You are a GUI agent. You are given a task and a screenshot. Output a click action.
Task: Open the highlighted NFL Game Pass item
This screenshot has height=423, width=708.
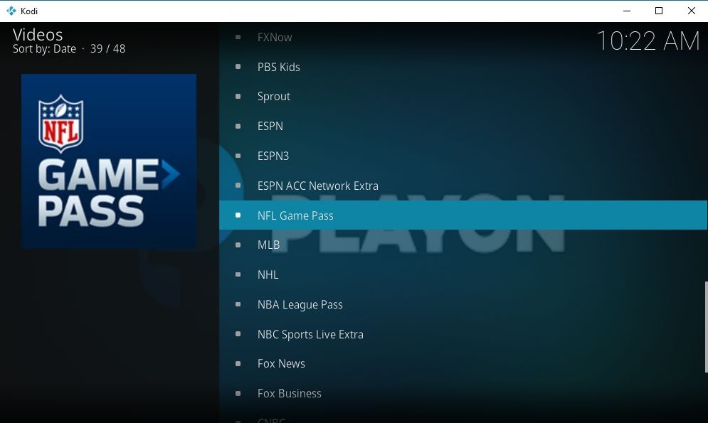pyautogui.click(x=463, y=215)
